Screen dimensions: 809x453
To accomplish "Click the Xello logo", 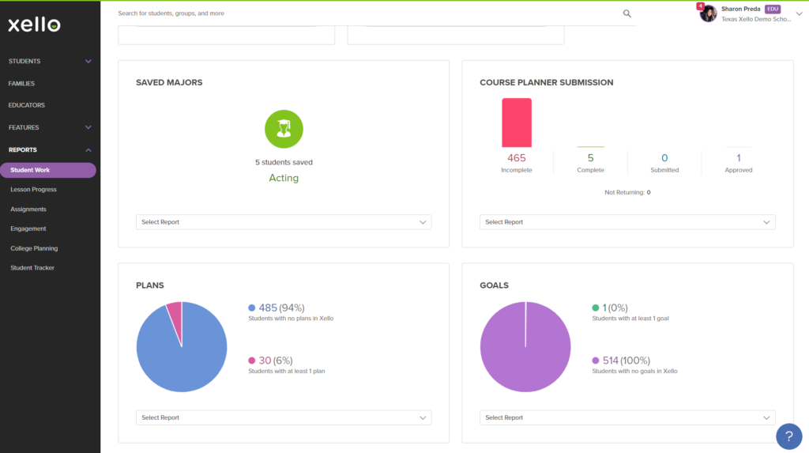I will tap(34, 25).
